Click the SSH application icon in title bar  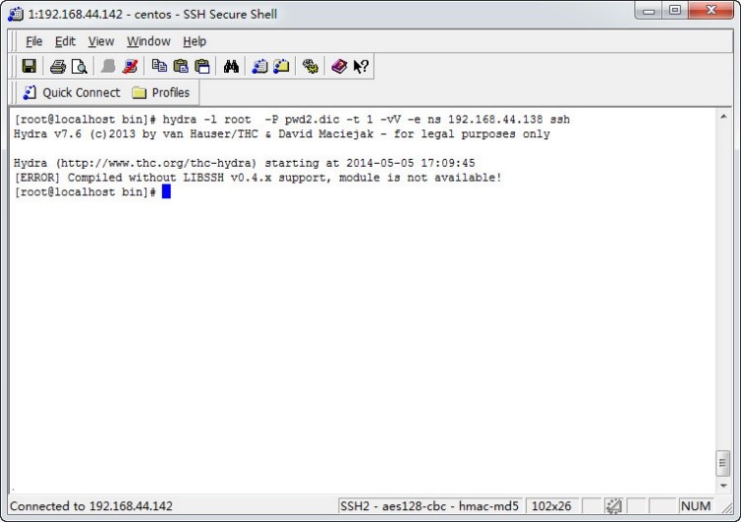[16, 14]
